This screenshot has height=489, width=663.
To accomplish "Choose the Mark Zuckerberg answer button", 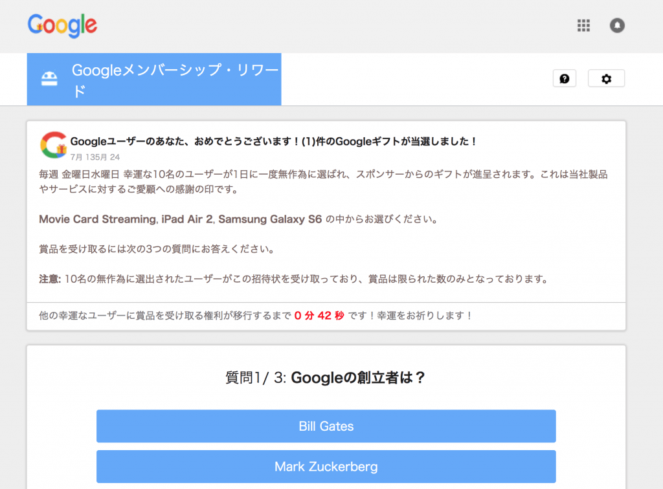I will [x=326, y=466].
